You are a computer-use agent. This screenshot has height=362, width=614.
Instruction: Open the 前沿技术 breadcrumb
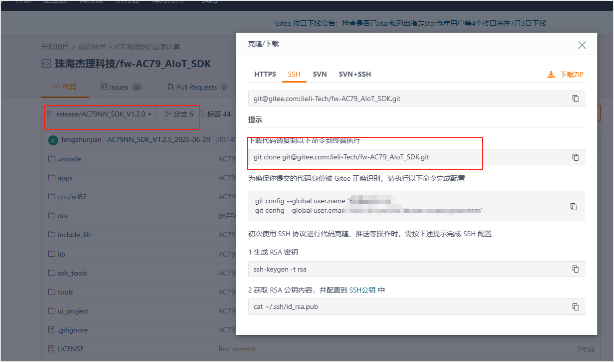(92, 47)
